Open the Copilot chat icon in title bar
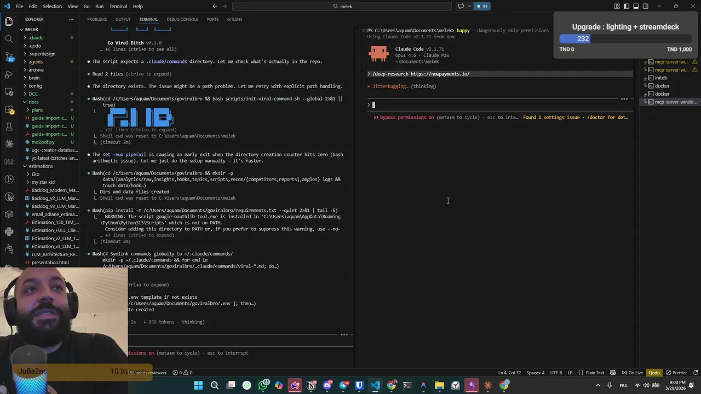 point(461,6)
